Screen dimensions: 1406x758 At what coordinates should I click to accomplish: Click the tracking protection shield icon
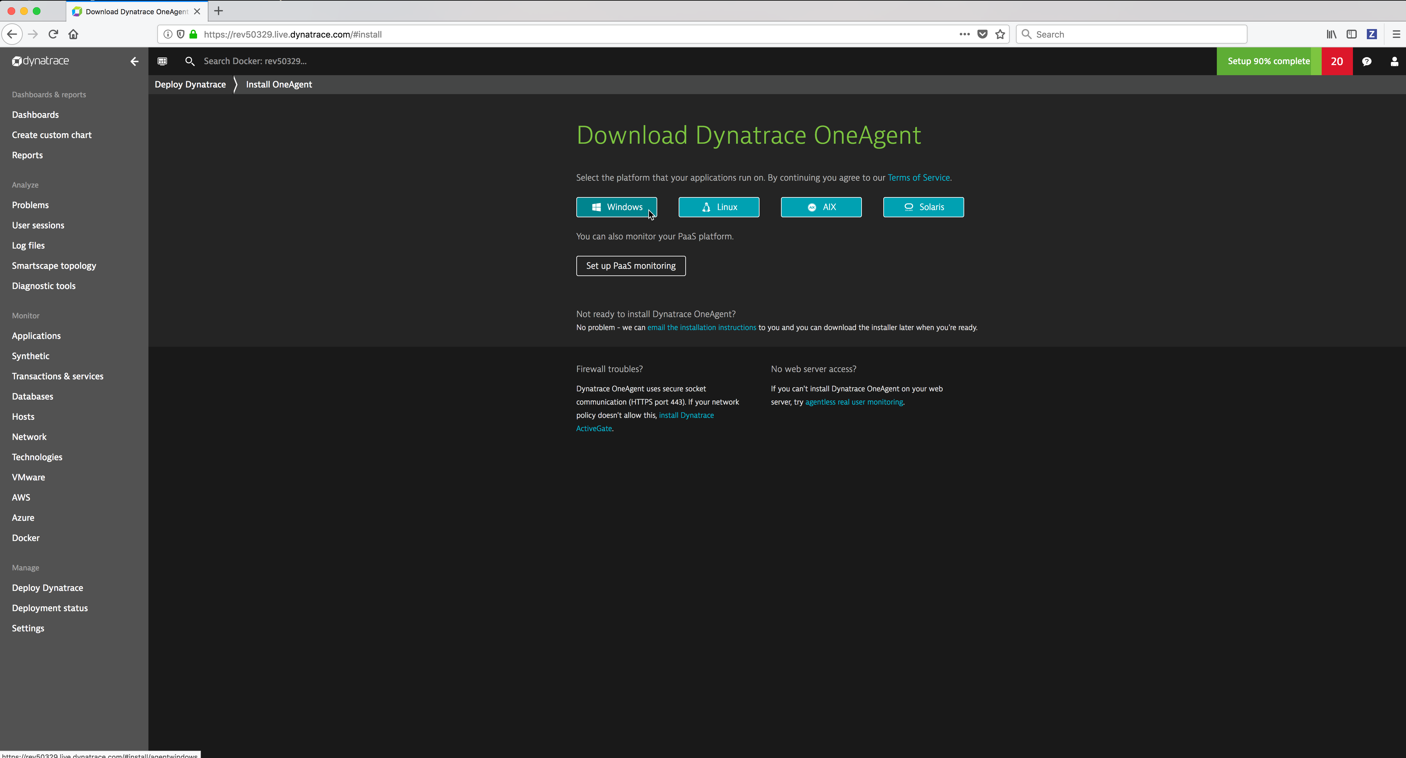[181, 34]
